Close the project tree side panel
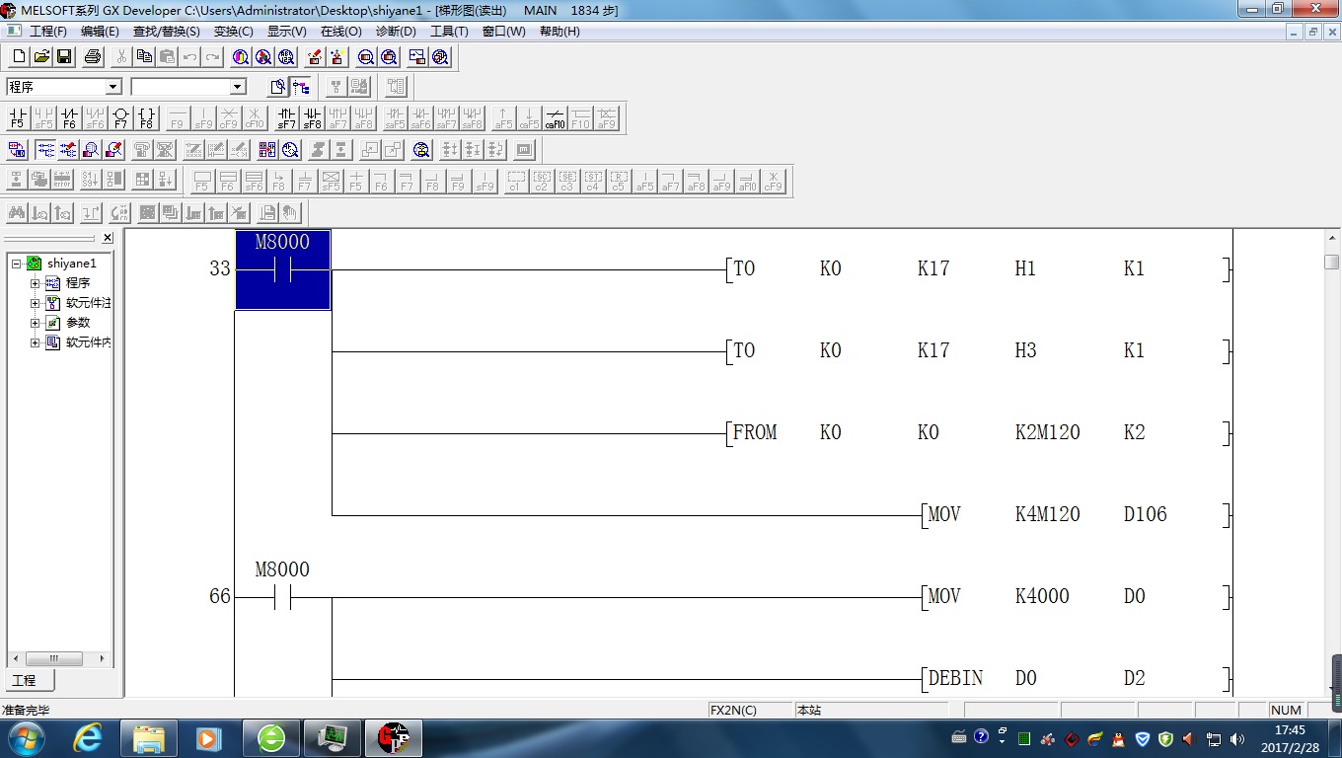 (x=108, y=238)
